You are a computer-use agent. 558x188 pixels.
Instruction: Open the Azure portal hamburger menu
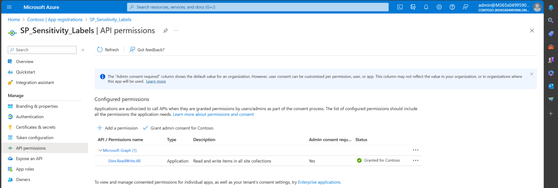pos(9,7)
